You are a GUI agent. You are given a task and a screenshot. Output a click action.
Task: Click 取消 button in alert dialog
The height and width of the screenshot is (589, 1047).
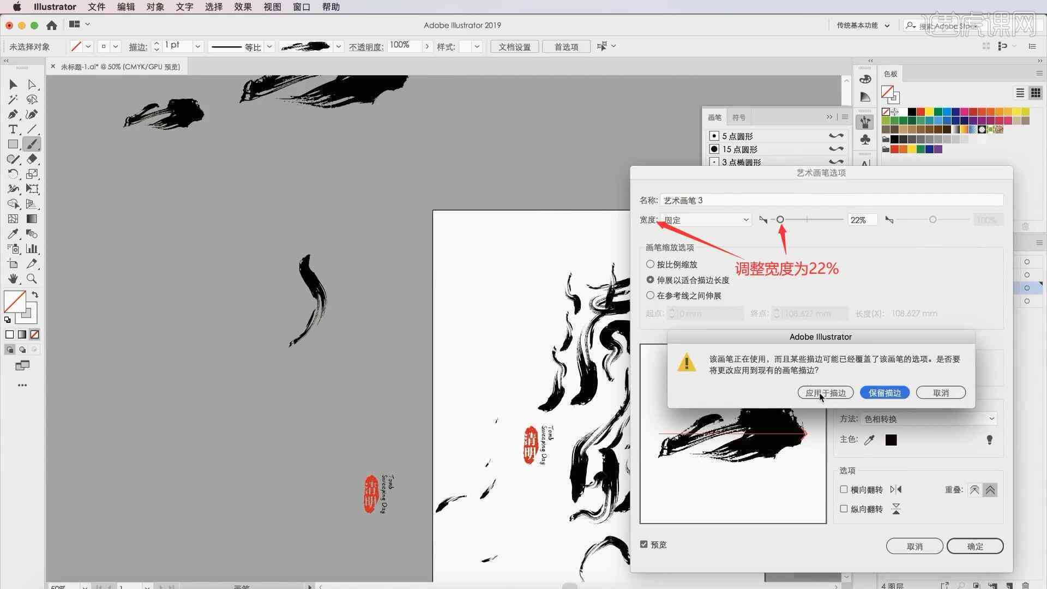[x=940, y=393]
